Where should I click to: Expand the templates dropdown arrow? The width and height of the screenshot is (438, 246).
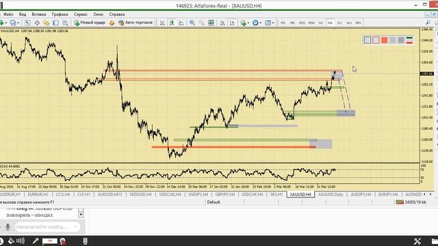(x=273, y=23)
